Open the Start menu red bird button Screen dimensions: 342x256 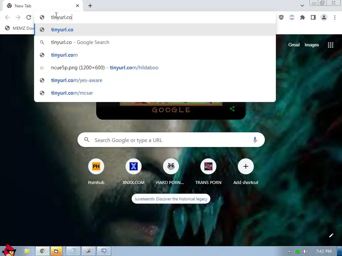[9, 250]
